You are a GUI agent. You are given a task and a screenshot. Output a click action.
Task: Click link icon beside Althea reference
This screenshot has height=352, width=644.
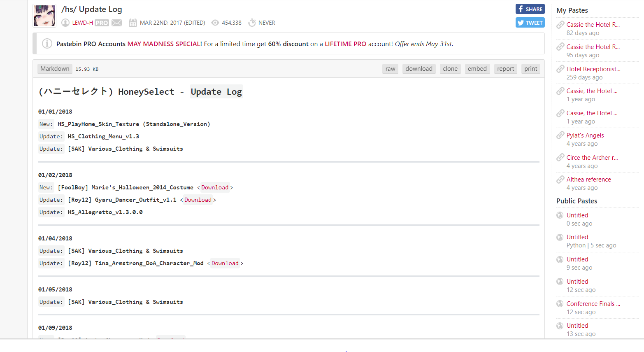coord(560,179)
